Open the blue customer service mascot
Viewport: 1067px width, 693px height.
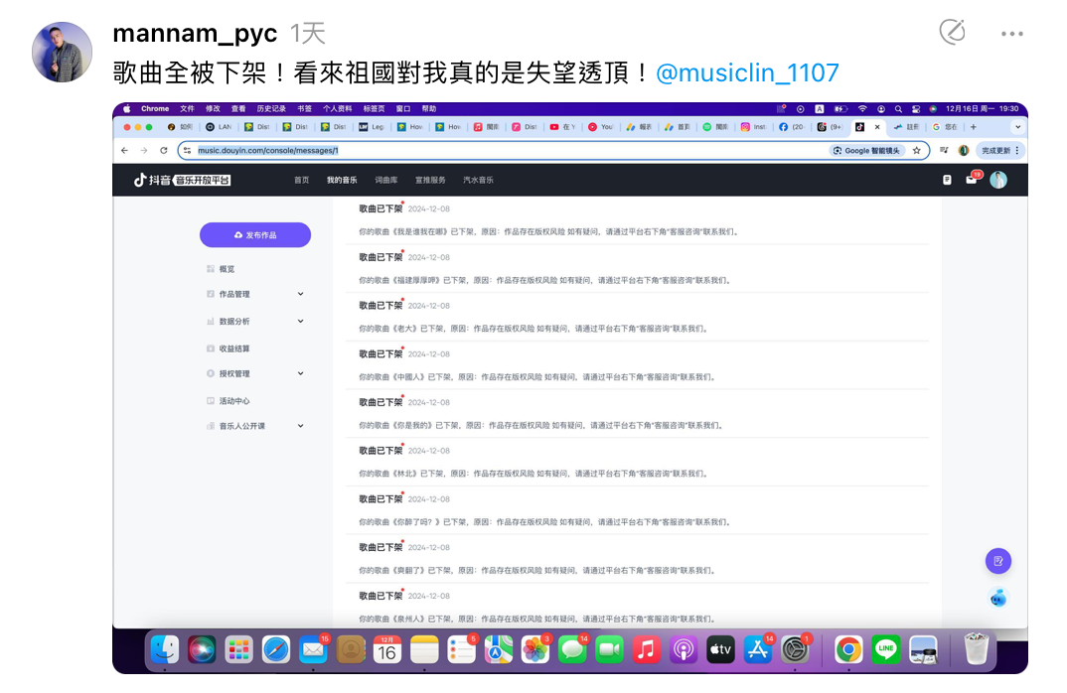click(x=998, y=599)
